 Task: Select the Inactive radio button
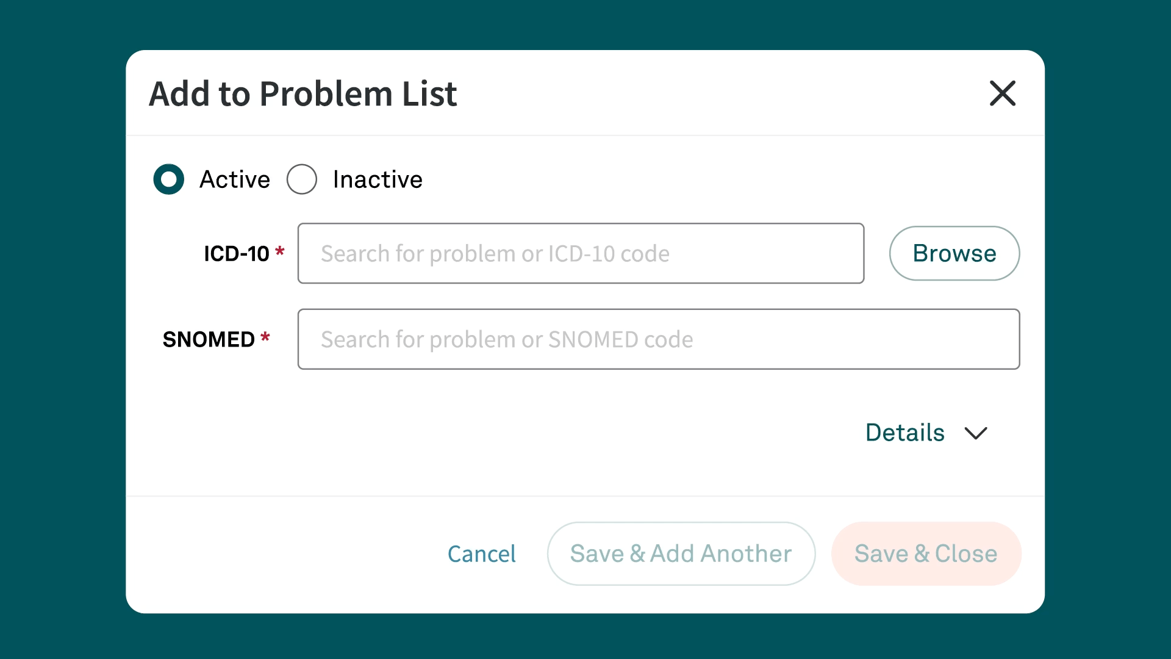[x=302, y=179]
